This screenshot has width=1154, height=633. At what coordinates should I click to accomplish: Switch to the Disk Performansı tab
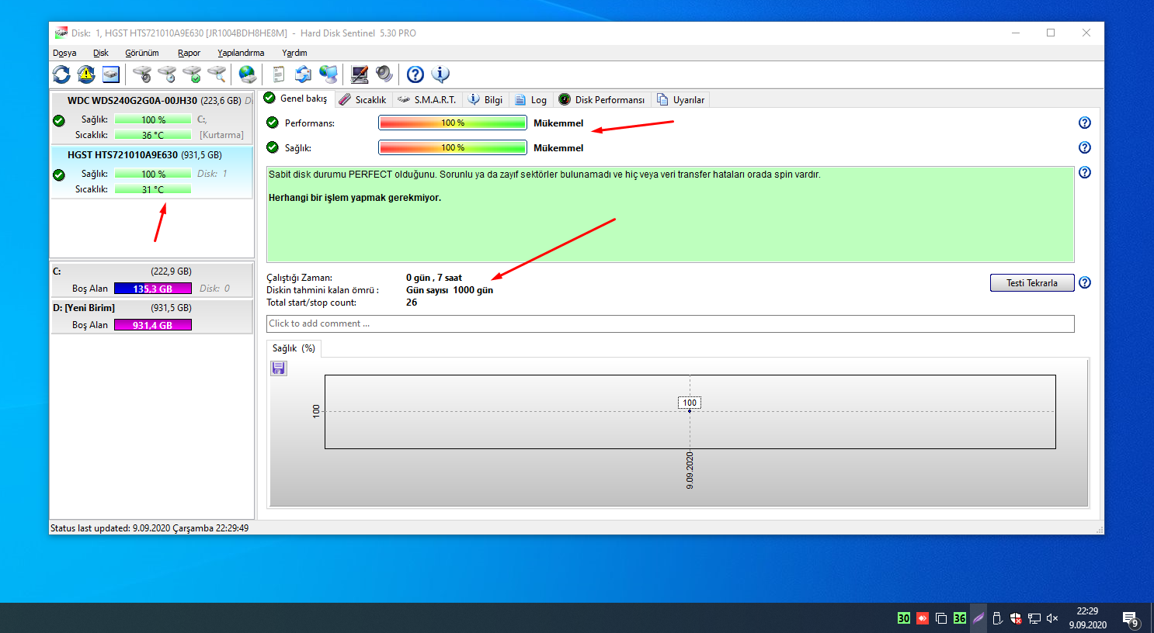pyautogui.click(x=602, y=99)
